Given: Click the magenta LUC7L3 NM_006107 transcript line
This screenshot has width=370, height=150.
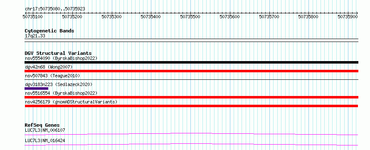Looking at the screenshot, I should pos(191,134).
